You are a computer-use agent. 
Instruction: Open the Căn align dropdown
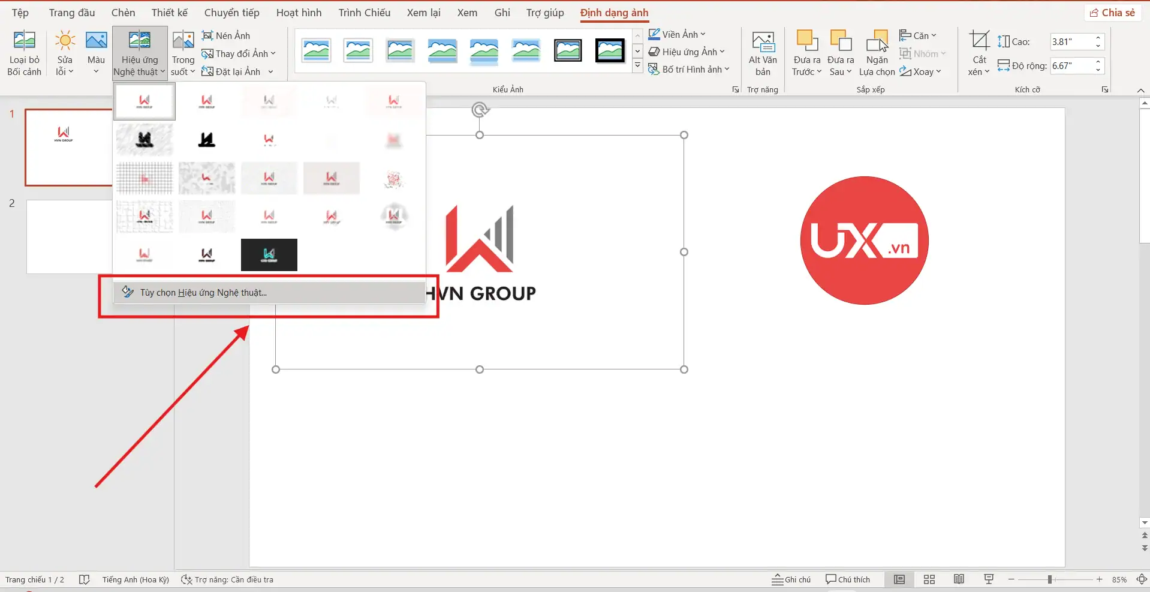(x=918, y=35)
